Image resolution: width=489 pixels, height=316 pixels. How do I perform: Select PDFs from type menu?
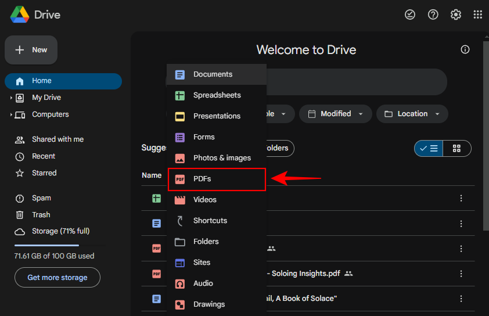click(217, 179)
